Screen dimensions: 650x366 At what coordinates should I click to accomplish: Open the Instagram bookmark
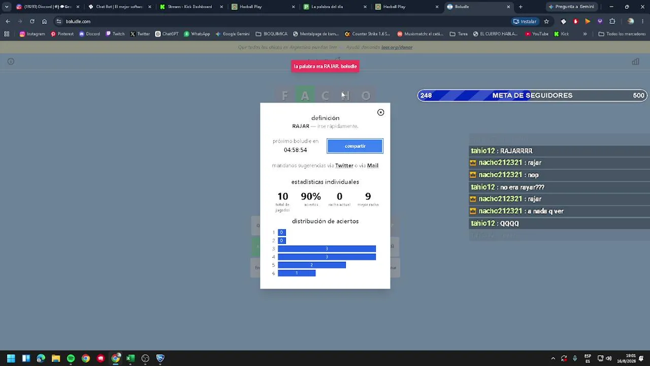[x=32, y=34]
